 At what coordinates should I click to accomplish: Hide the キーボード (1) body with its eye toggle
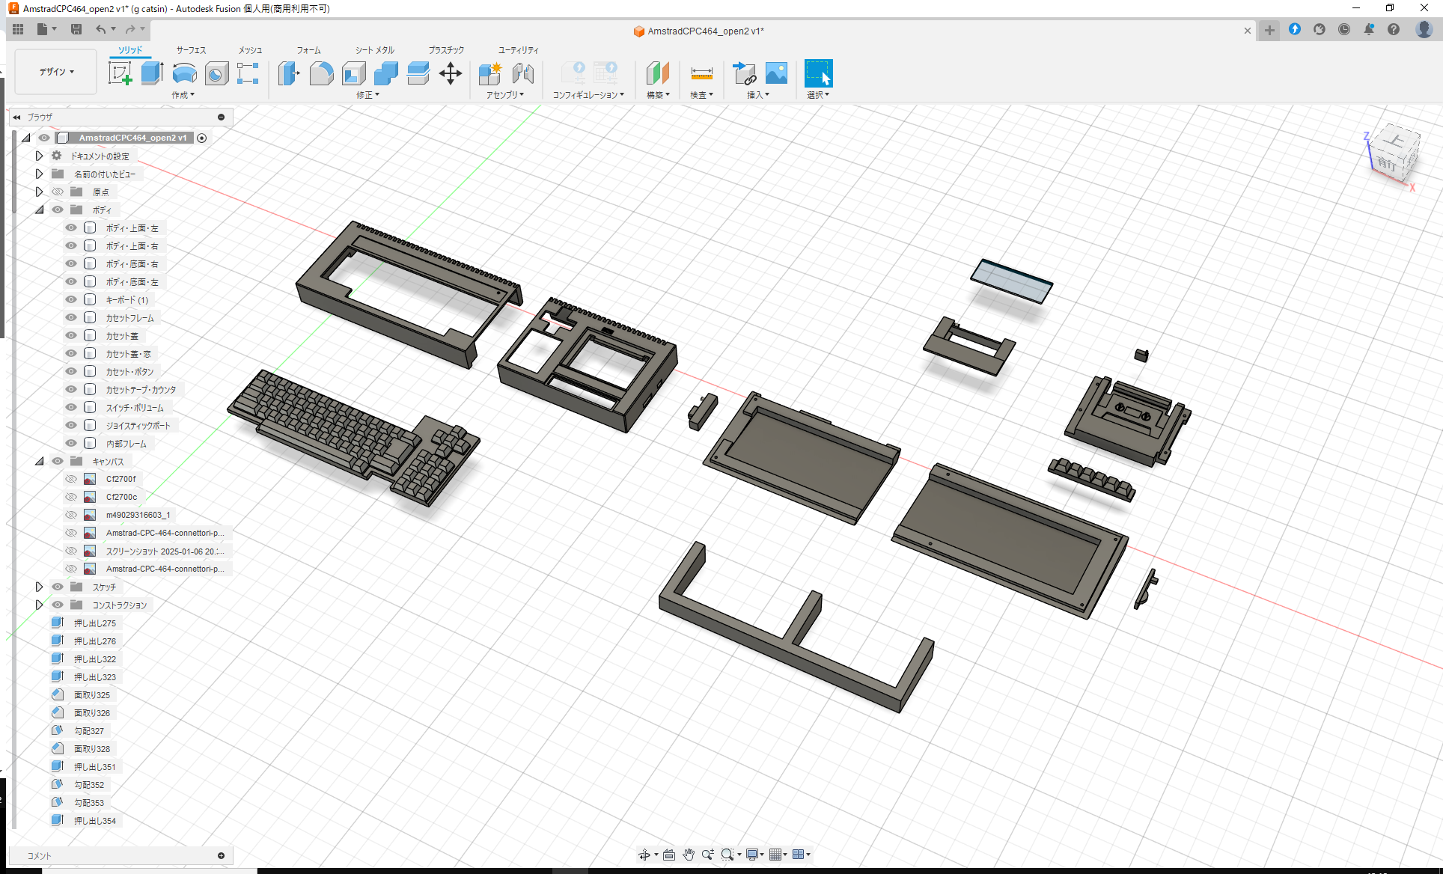click(70, 299)
